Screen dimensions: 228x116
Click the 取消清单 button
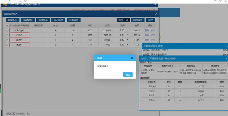coord(138,20)
